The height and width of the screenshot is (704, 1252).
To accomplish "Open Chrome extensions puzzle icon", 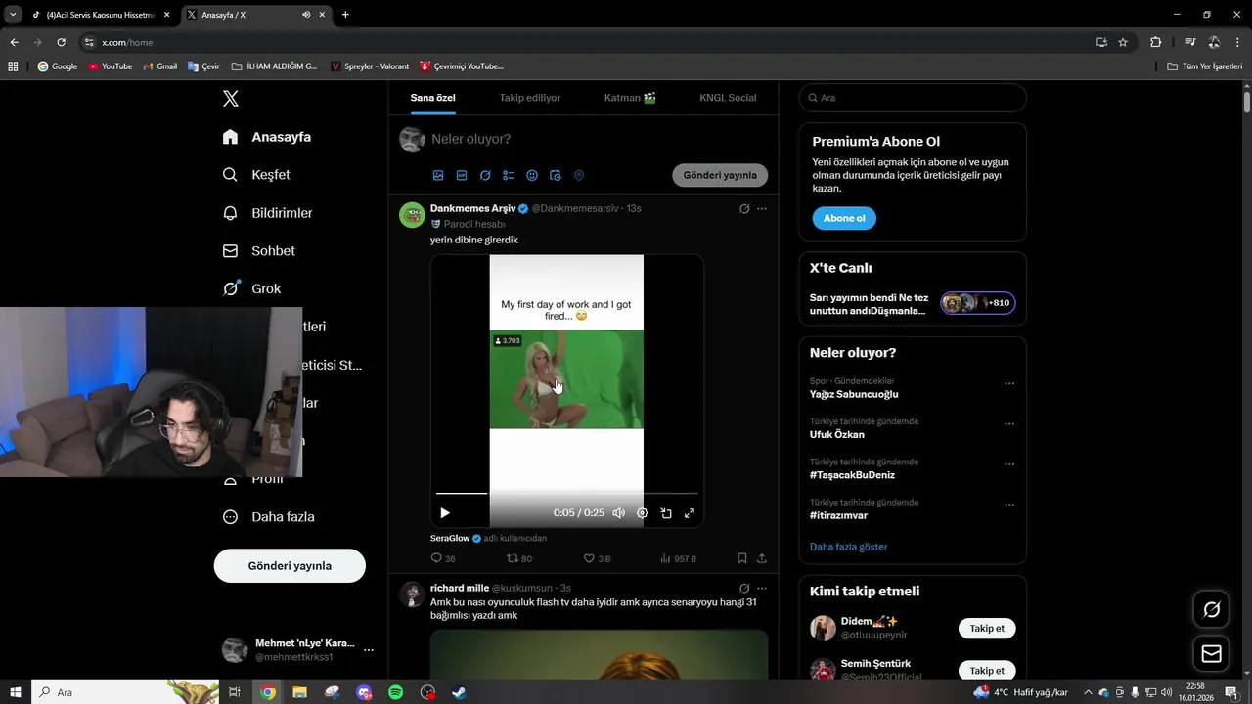I will tap(1155, 42).
